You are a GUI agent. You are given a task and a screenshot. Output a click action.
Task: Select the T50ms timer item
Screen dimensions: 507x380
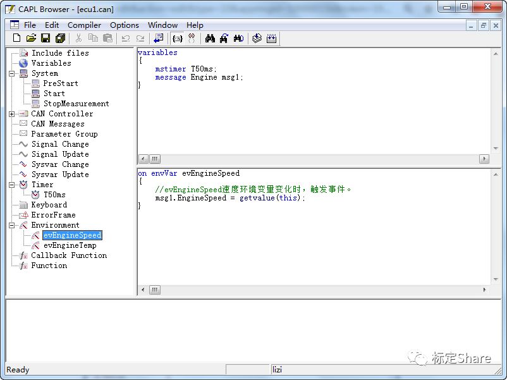coord(54,195)
